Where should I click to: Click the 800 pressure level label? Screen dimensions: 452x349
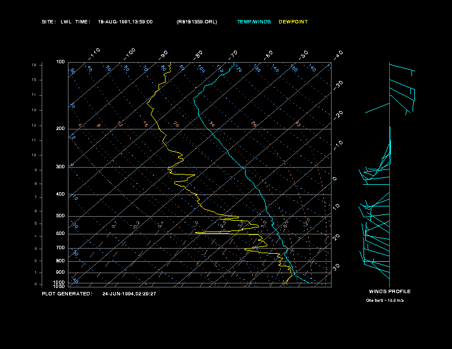point(60,261)
